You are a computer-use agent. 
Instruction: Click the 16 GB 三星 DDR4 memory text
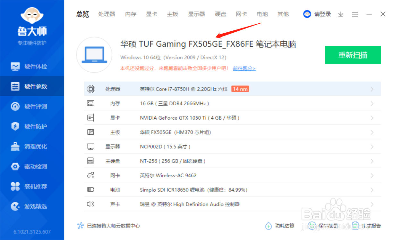click(175, 103)
